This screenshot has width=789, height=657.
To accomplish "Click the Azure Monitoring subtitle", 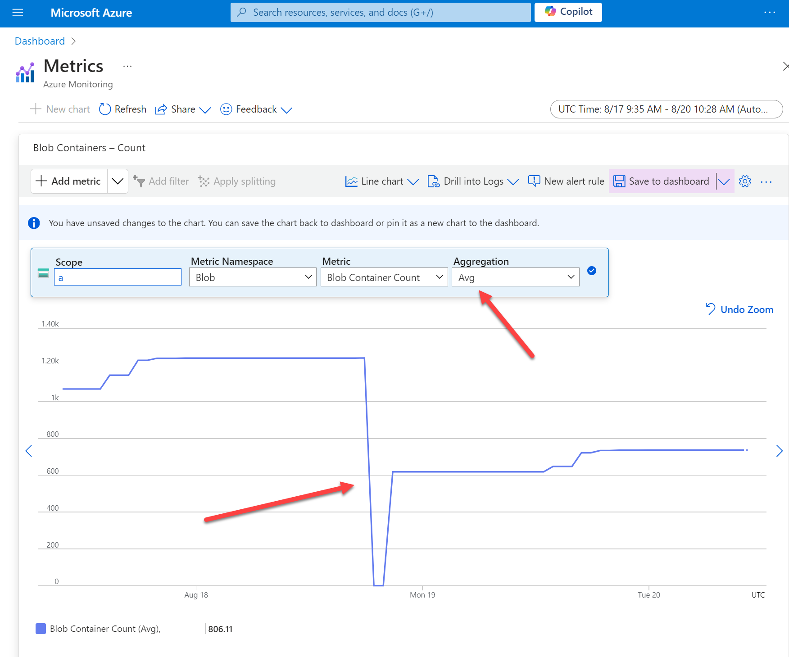I will point(78,84).
